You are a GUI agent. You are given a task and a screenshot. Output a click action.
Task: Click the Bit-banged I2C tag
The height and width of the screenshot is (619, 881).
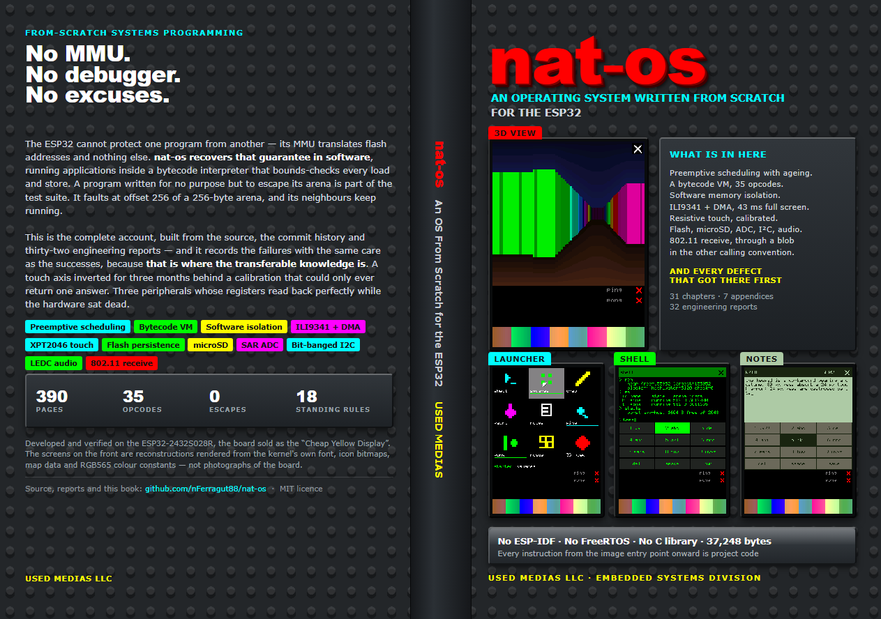[323, 344]
